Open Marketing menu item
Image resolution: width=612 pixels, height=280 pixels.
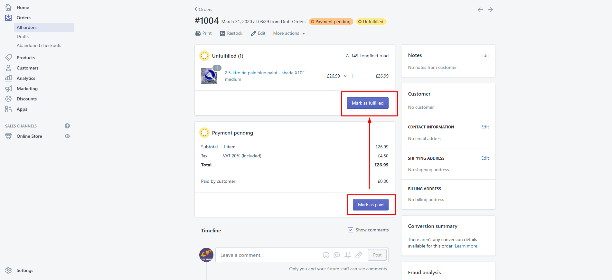click(27, 89)
